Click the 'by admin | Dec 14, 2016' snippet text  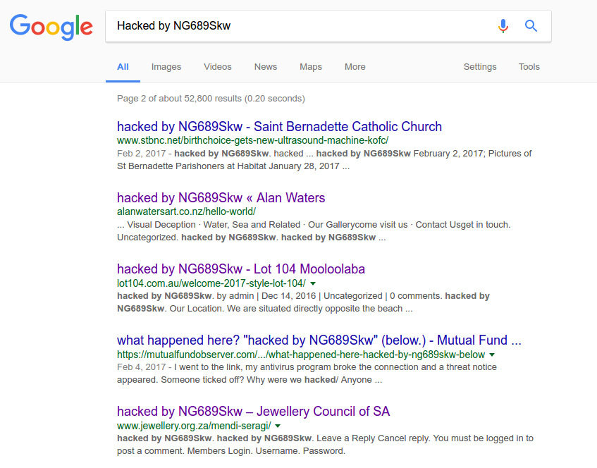click(x=266, y=296)
